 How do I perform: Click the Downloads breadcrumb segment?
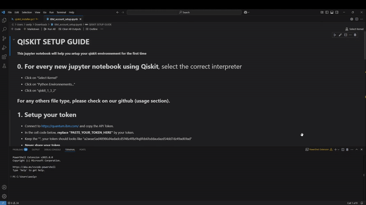pyautogui.click(x=41, y=25)
